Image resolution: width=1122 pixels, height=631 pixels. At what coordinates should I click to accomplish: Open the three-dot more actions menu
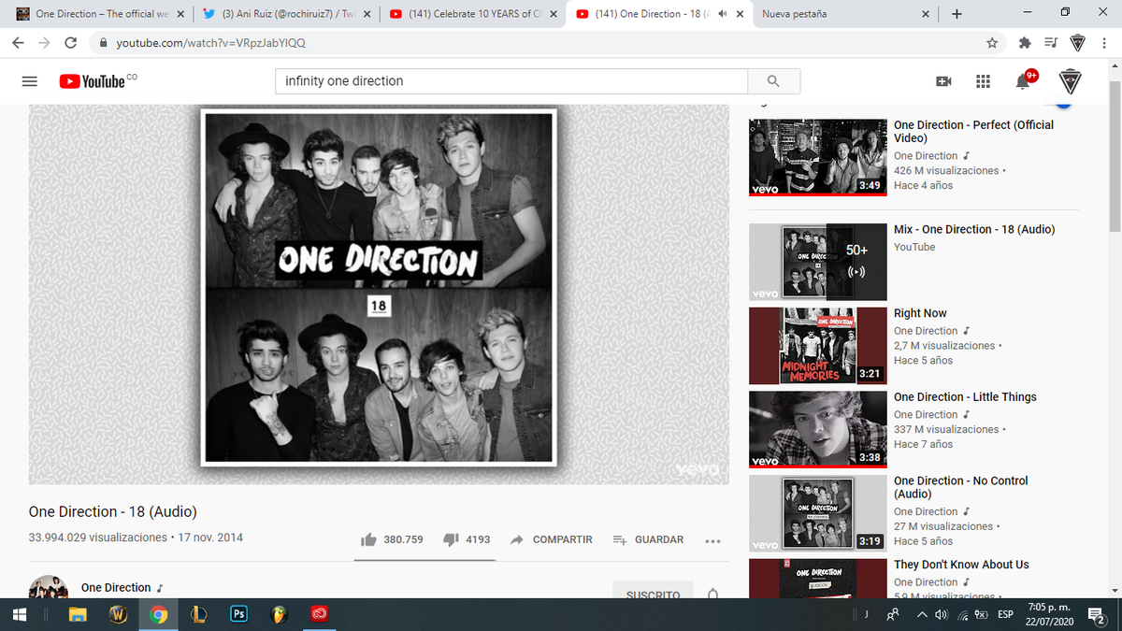point(713,540)
